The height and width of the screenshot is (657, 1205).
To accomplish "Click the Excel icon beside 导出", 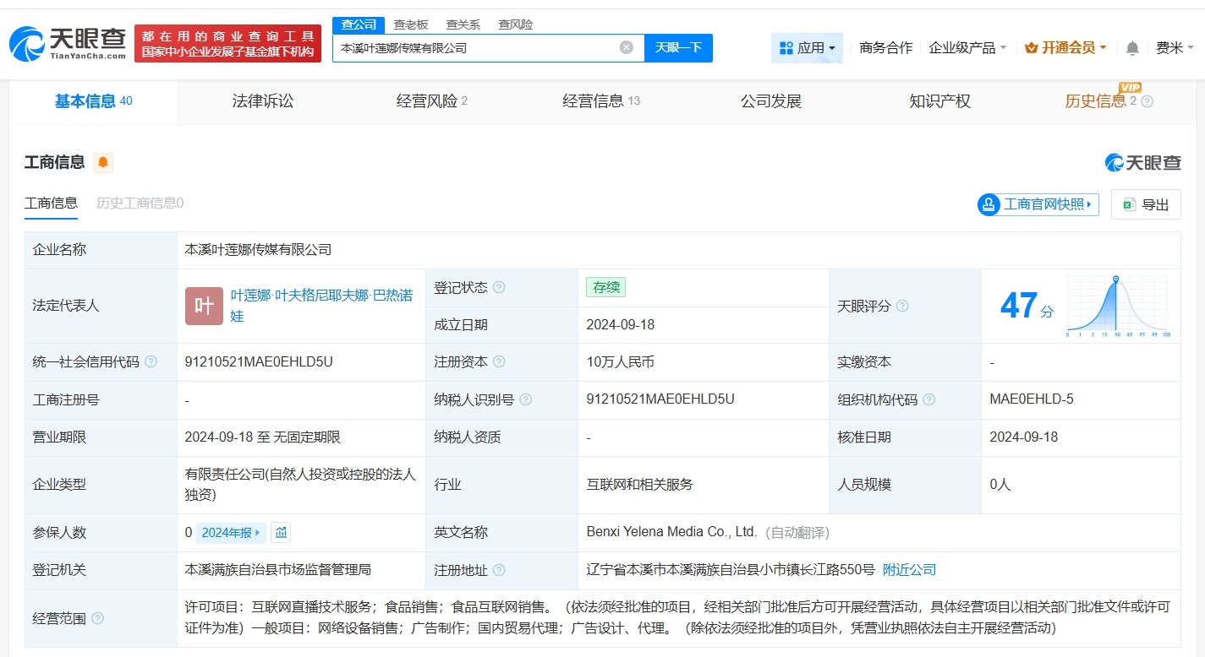I will pyautogui.click(x=1128, y=204).
